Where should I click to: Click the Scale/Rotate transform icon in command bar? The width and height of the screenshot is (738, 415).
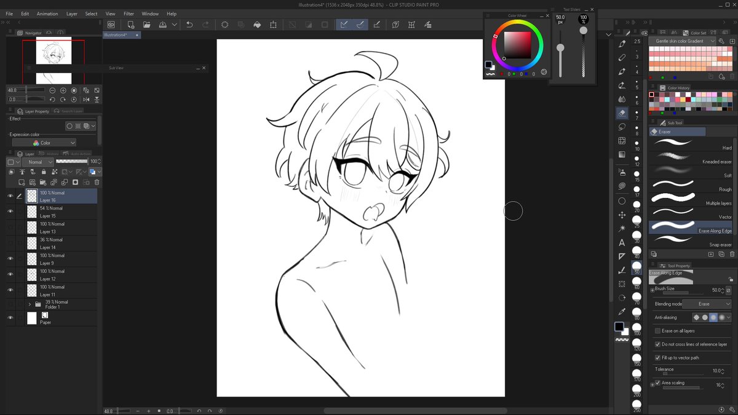(273, 25)
